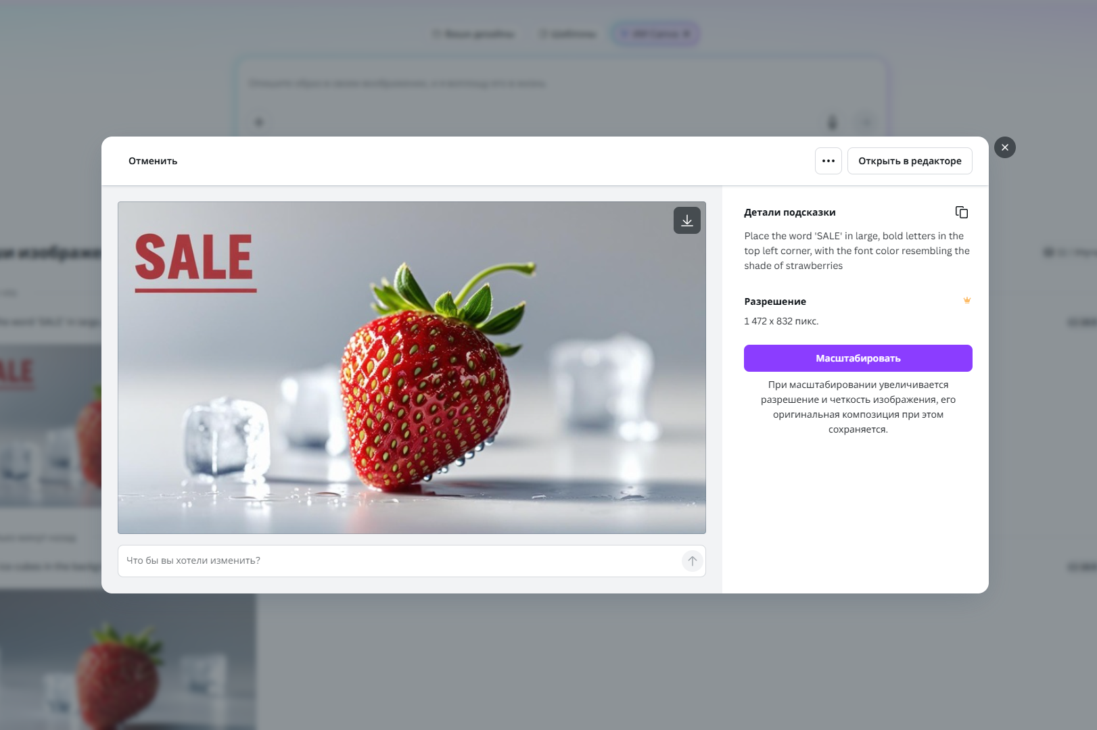Upscale the image with Масштабировать button

coord(858,358)
